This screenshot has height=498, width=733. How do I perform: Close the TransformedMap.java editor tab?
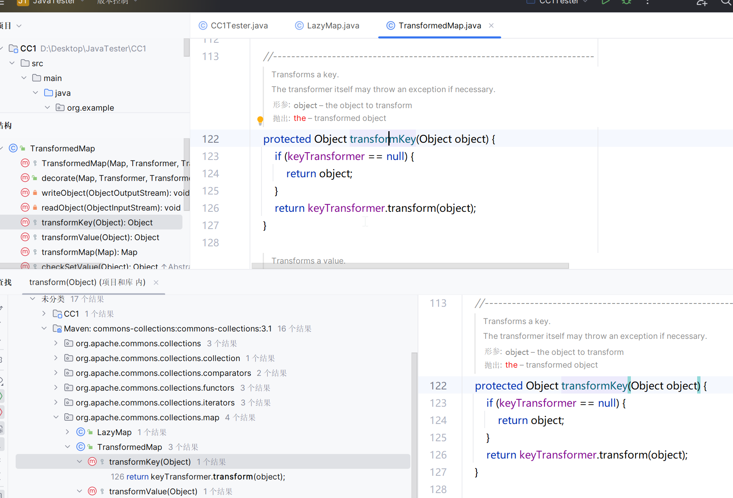click(x=491, y=25)
